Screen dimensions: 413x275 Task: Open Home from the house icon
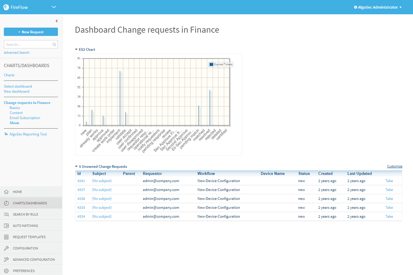6,192
